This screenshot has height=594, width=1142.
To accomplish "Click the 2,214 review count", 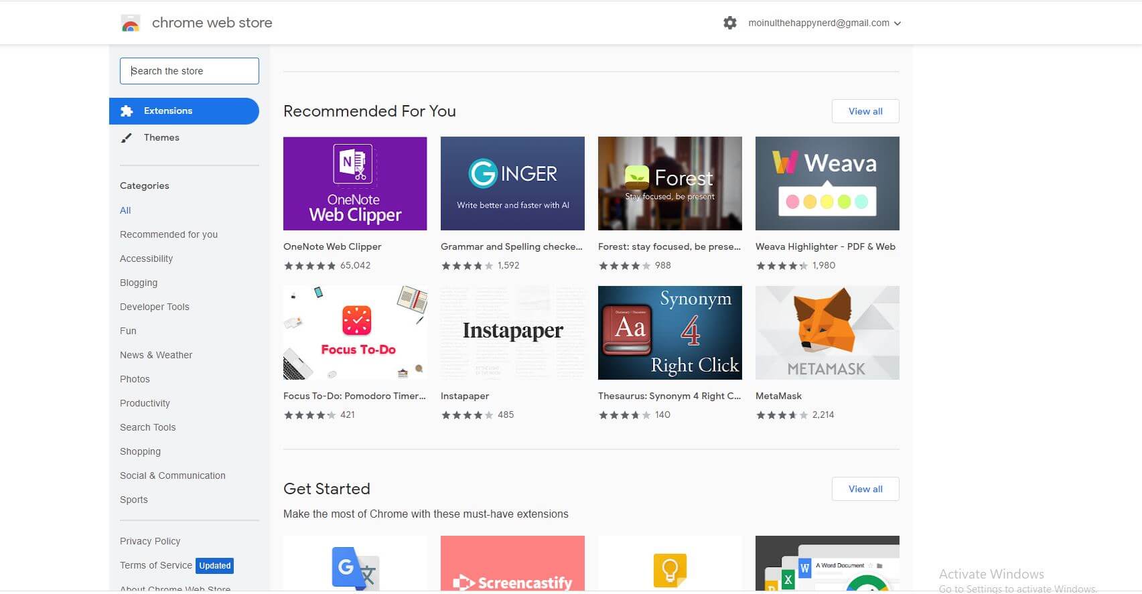I will pos(823,415).
